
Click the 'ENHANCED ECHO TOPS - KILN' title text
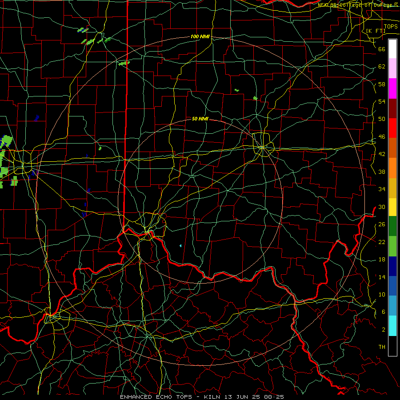click(x=170, y=397)
